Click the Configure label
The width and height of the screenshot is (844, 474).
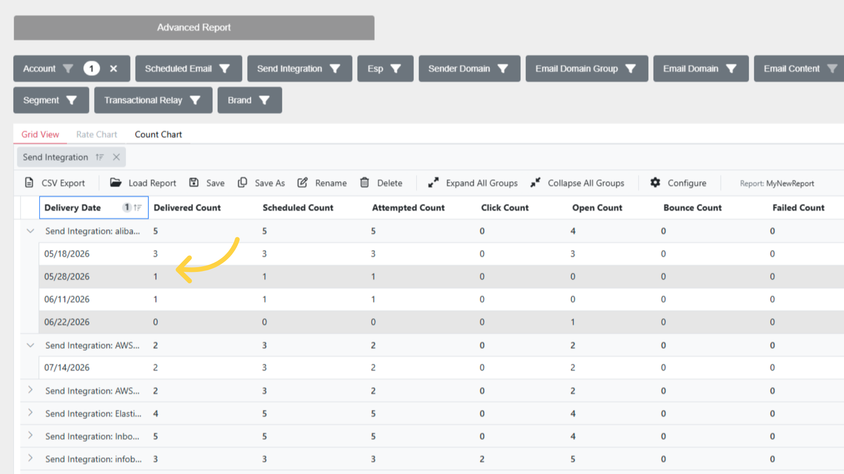click(x=687, y=183)
